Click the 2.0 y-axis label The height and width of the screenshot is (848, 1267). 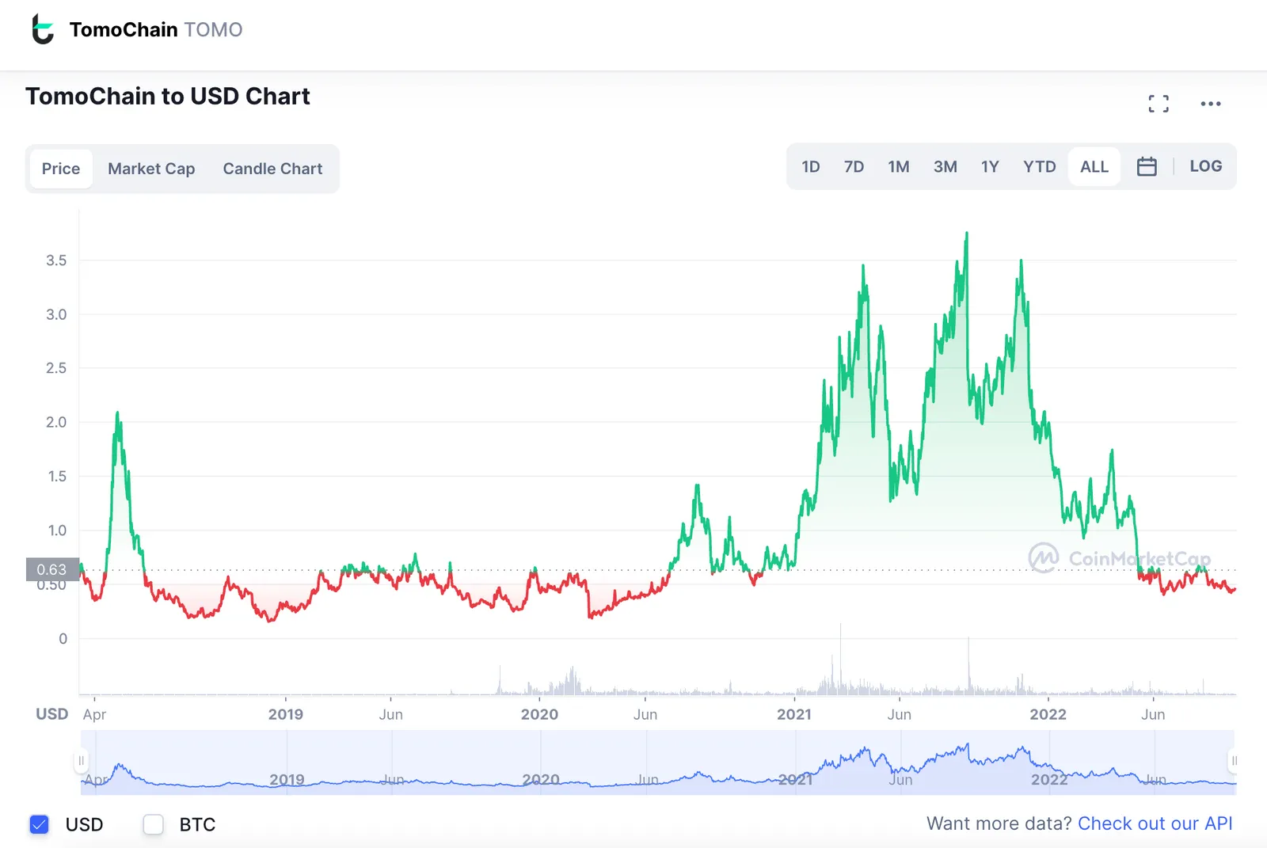point(56,422)
